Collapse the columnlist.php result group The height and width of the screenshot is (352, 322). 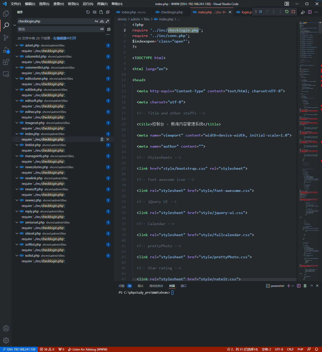click(x=17, y=56)
